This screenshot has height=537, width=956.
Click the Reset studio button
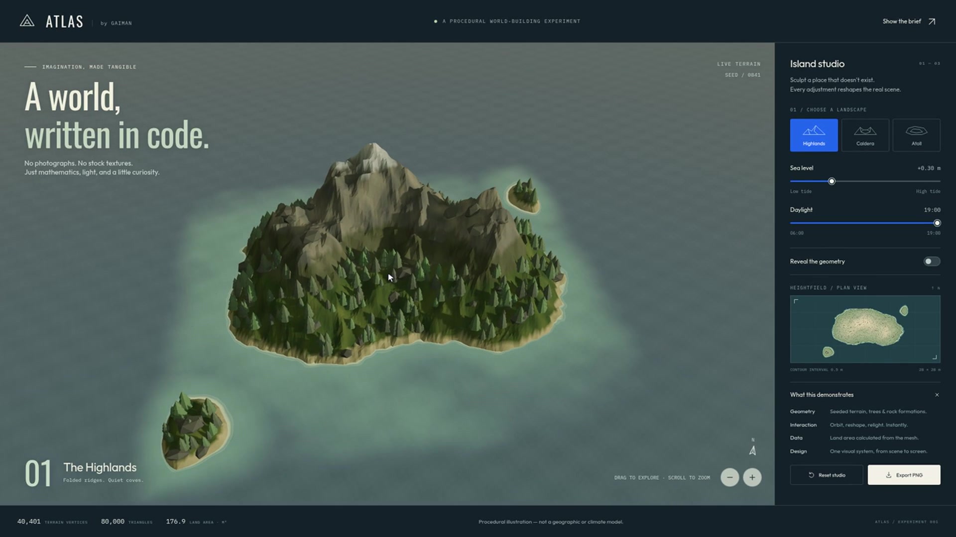point(827,475)
